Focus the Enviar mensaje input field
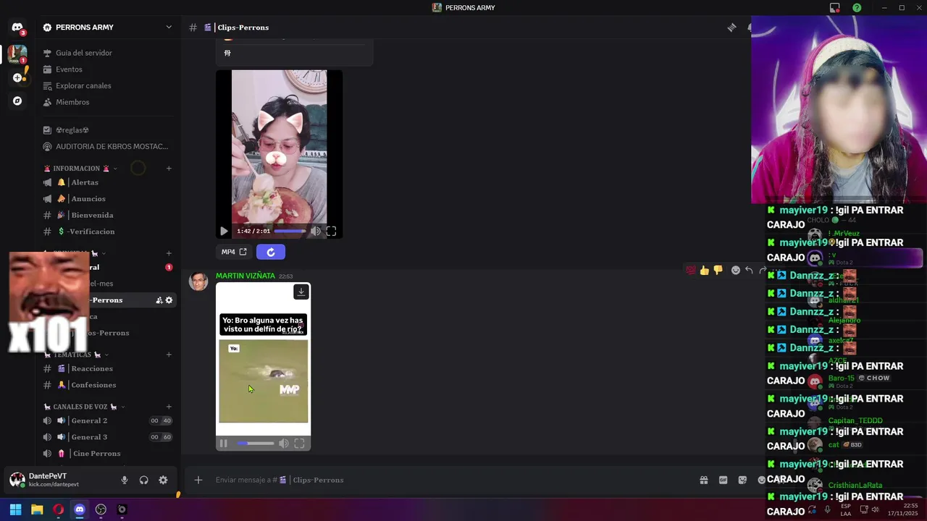 (449, 480)
